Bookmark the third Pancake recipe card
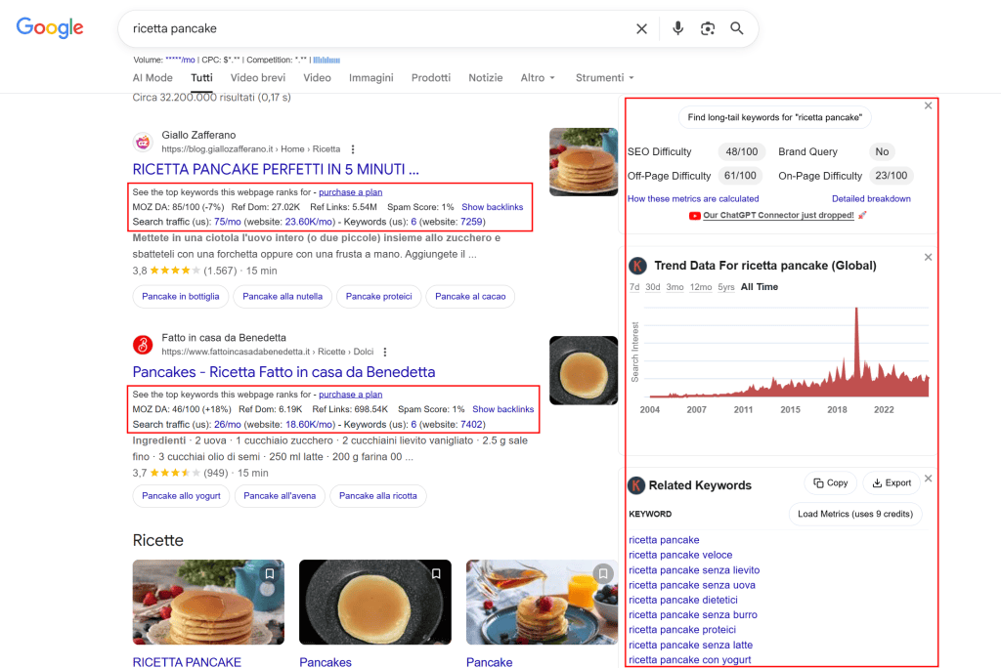The height and width of the screenshot is (668, 1001). pos(603,573)
